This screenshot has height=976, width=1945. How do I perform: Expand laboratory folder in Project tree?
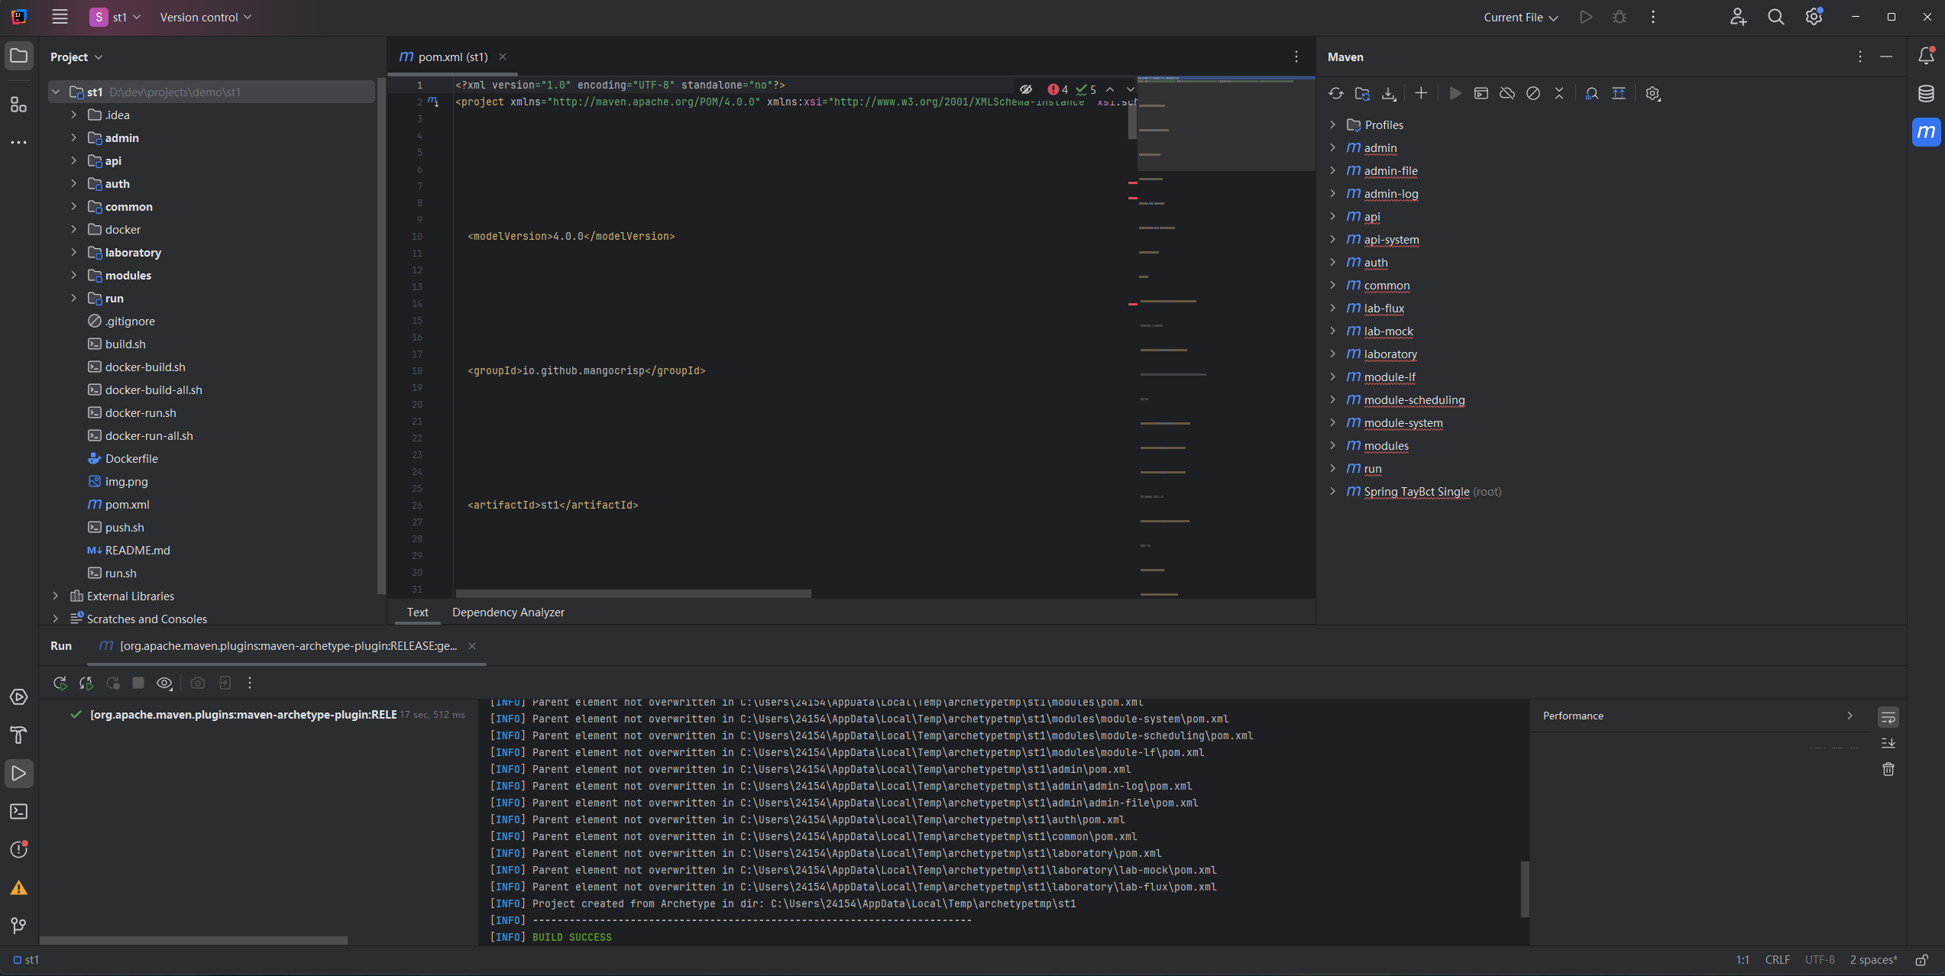click(74, 252)
